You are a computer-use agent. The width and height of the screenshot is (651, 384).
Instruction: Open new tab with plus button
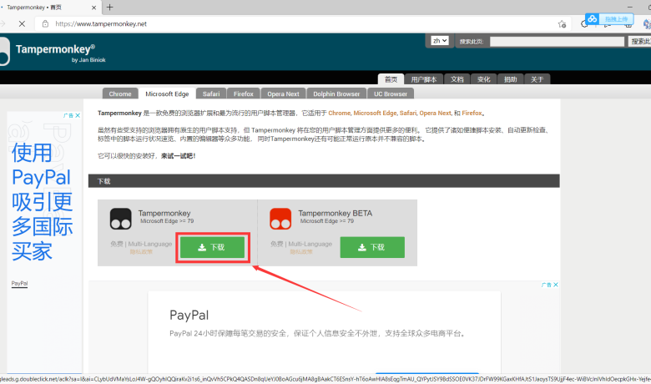click(x=109, y=7)
